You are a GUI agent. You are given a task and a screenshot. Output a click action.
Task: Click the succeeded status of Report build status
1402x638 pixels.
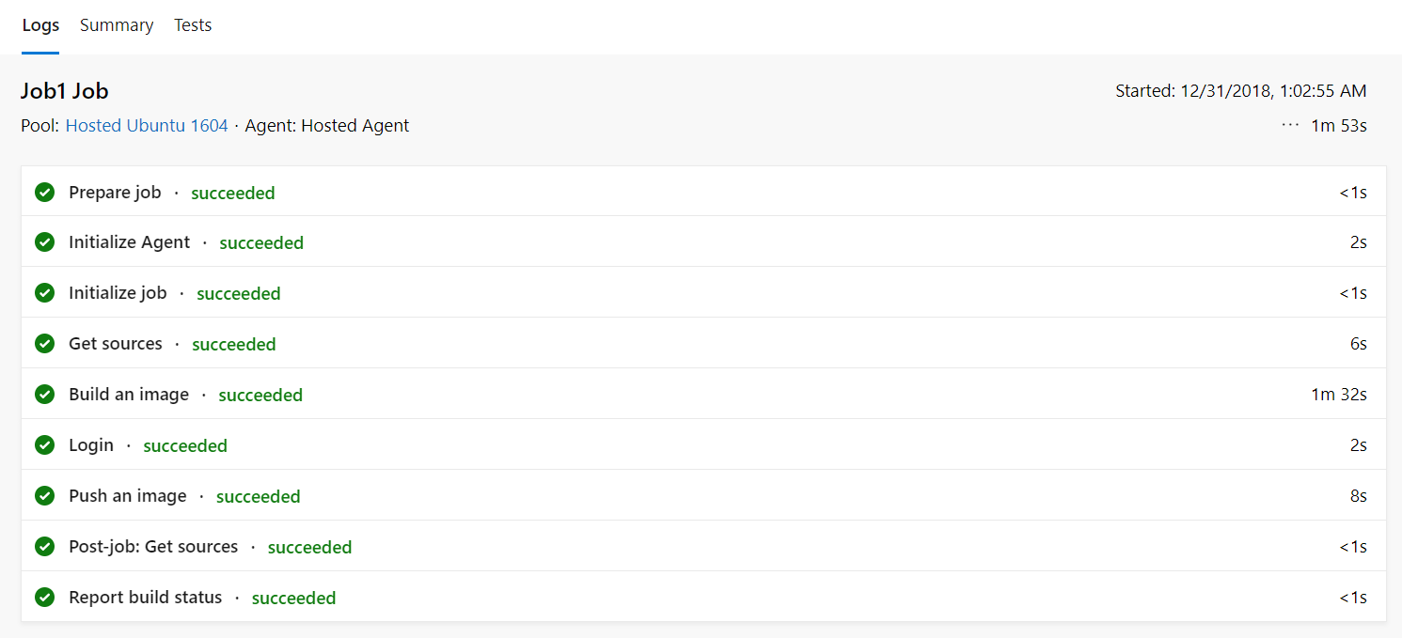click(293, 598)
